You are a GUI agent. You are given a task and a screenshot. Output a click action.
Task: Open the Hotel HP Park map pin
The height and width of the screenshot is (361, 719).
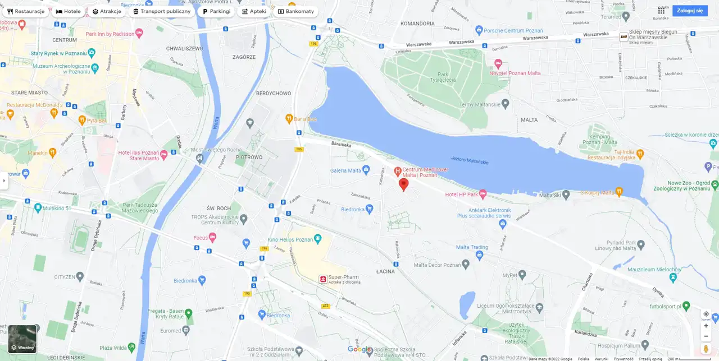click(x=483, y=194)
